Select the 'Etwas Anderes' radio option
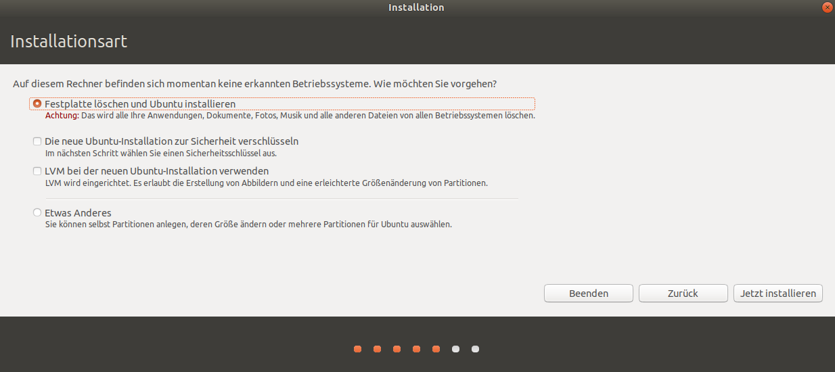This screenshot has width=835, height=372. coord(37,212)
